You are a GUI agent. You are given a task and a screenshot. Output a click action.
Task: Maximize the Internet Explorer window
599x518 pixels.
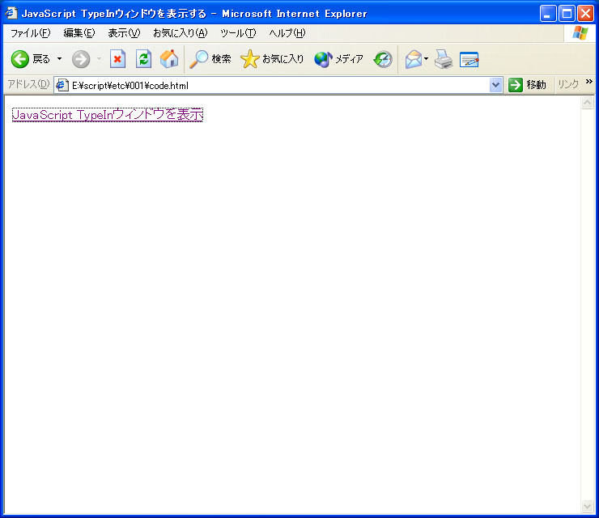[x=567, y=14]
